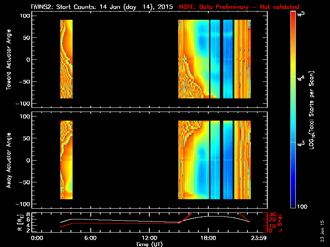Click the "-100" tick on the Toward Actuator axis
This screenshot has width=330, height=247.
23,104
